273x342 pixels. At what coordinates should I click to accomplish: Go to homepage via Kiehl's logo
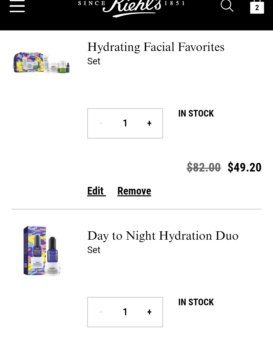pyautogui.click(x=131, y=7)
